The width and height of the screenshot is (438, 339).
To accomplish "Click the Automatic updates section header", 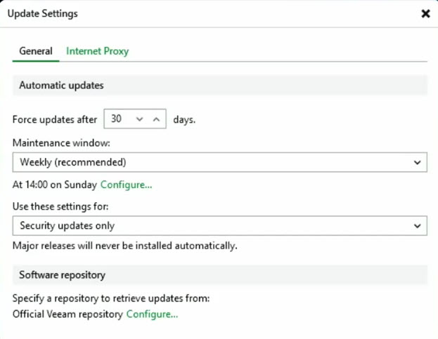I will [x=220, y=85].
